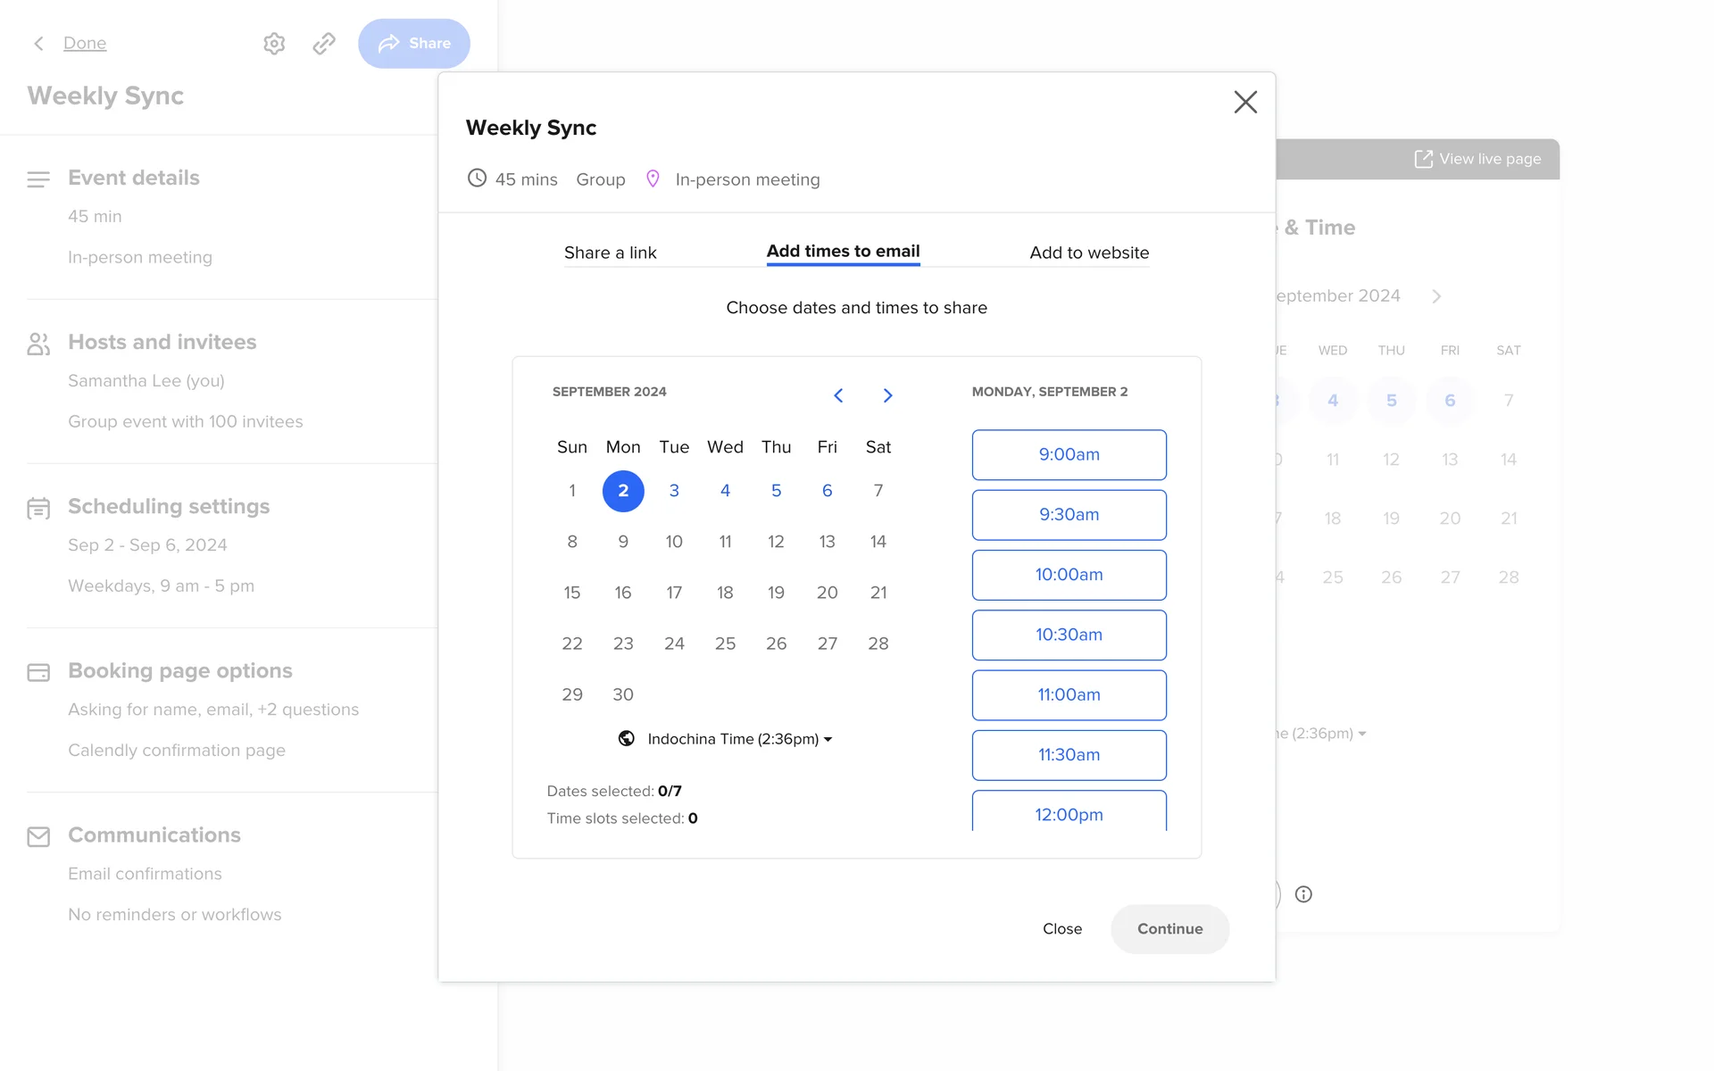Switch to Share a link tab
Image resolution: width=1714 pixels, height=1071 pixels.
(x=610, y=253)
